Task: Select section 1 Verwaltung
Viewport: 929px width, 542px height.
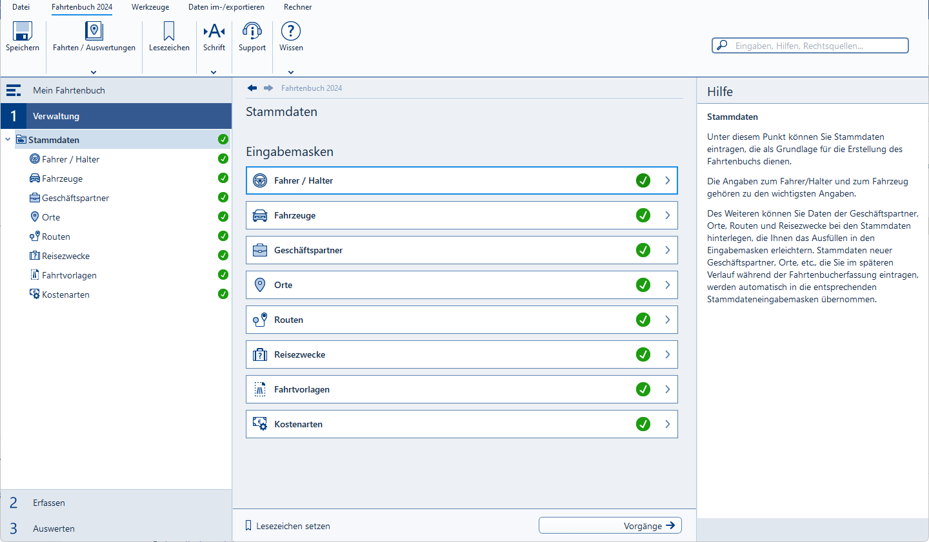Action: coord(116,116)
